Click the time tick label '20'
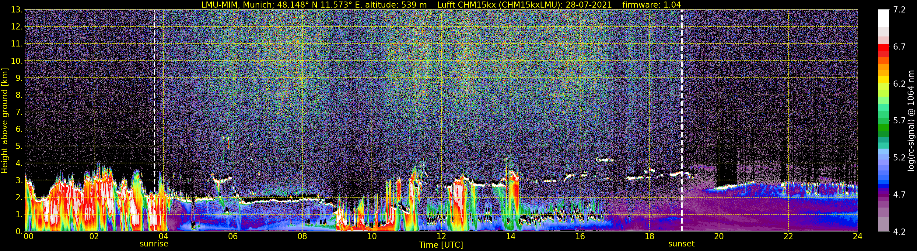This screenshot has height=251, width=917. click(719, 236)
